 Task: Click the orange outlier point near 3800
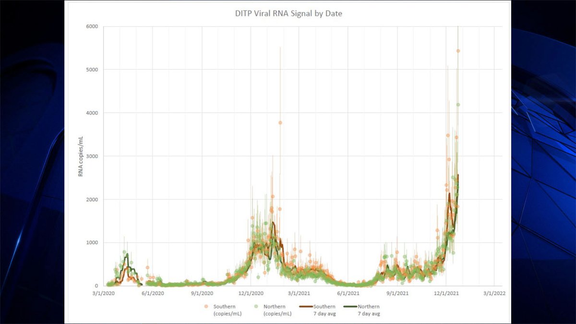[x=280, y=123]
